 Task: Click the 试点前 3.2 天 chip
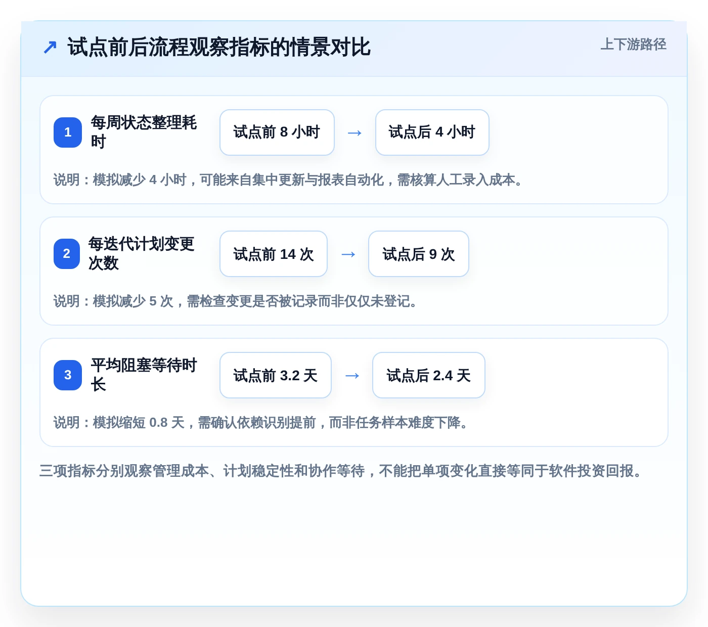(x=276, y=375)
